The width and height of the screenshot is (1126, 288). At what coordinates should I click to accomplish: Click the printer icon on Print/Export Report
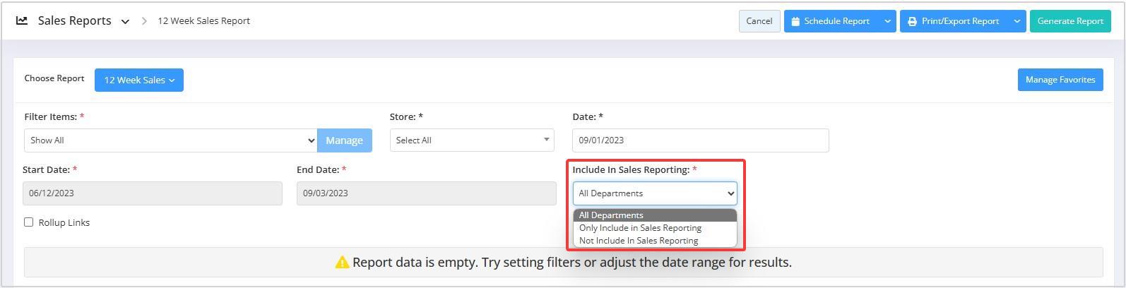click(912, 21)
